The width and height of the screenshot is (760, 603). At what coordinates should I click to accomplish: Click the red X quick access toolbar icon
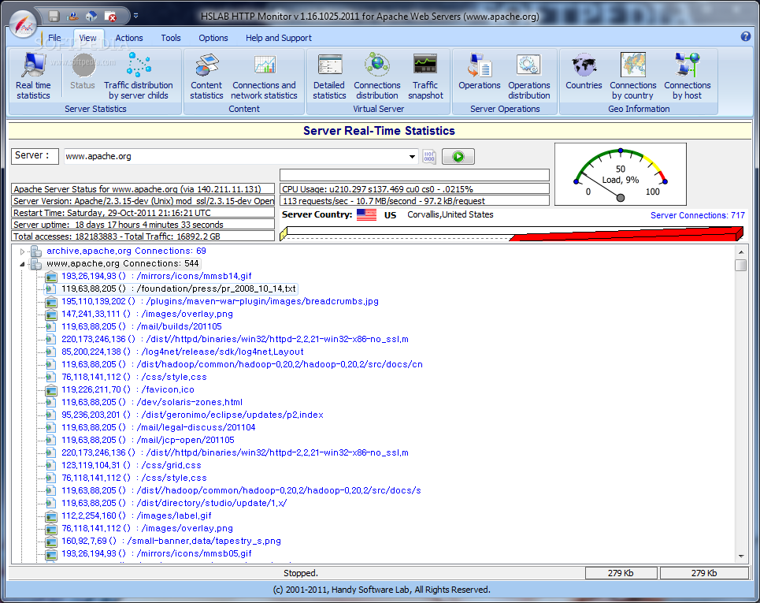tap(111, 17)
